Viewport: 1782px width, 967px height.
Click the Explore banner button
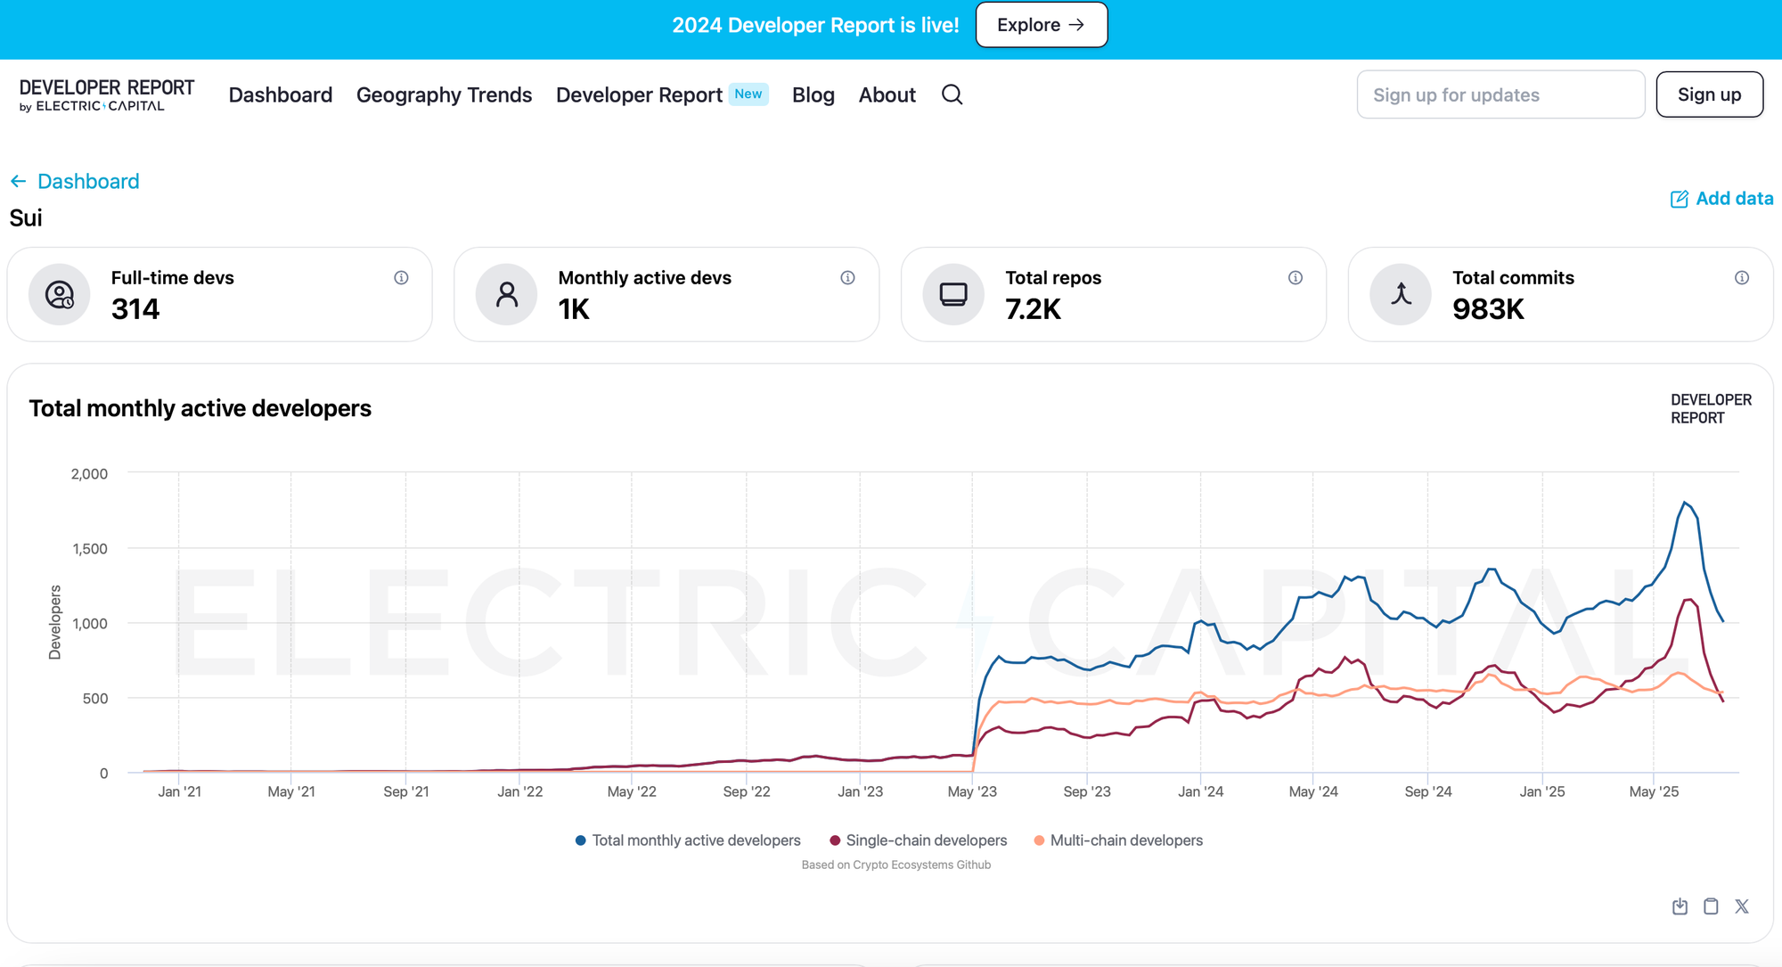[1041, 25]
